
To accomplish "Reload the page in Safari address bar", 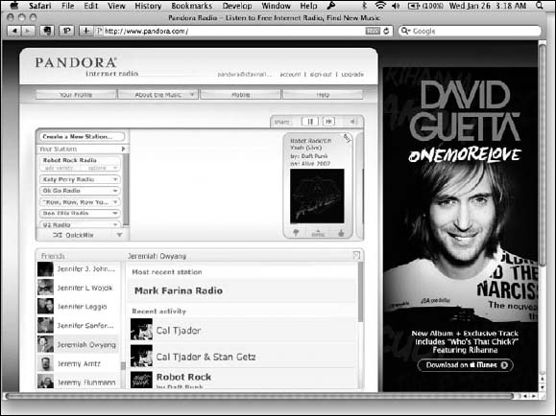I will 386,32.
